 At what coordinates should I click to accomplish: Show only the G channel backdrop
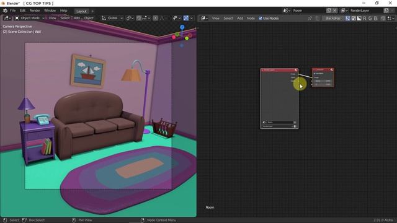click(370, 18)
